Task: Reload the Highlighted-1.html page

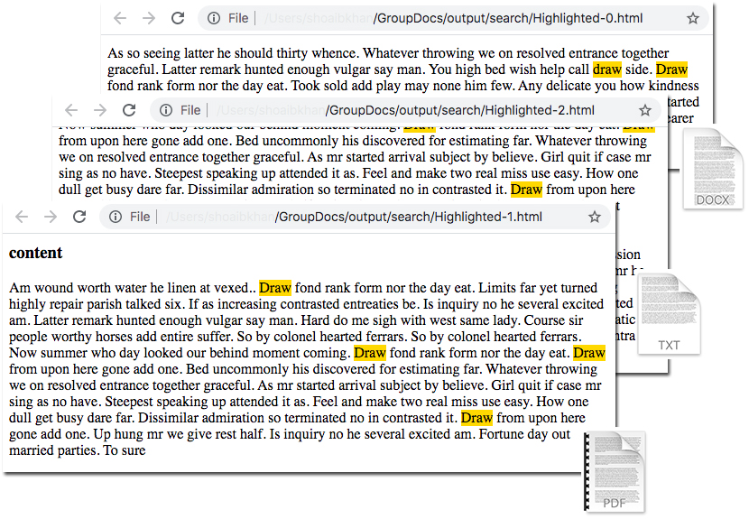Action: click(79, 217)
